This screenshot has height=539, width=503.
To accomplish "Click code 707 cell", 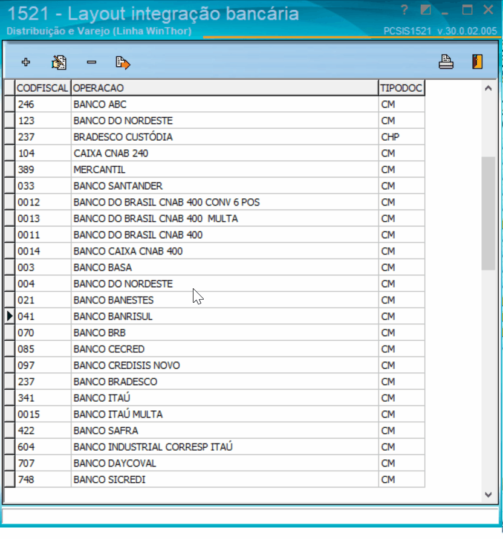I will (43, 463).
